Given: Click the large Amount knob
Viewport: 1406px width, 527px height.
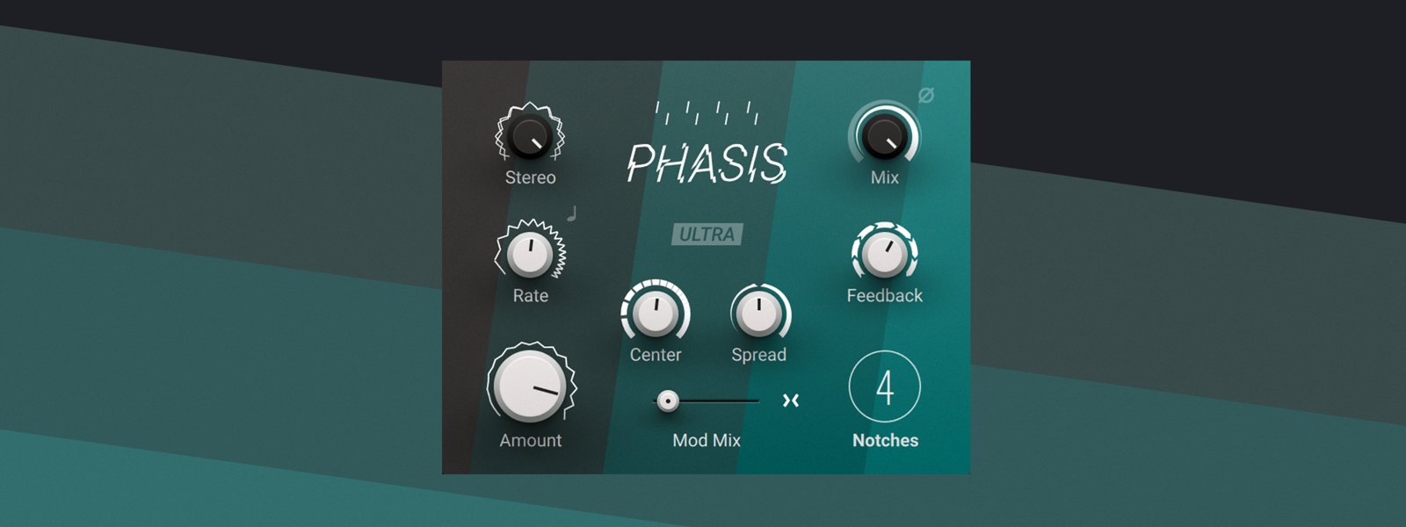Looking at the screenshot, I should click(531, 386).
